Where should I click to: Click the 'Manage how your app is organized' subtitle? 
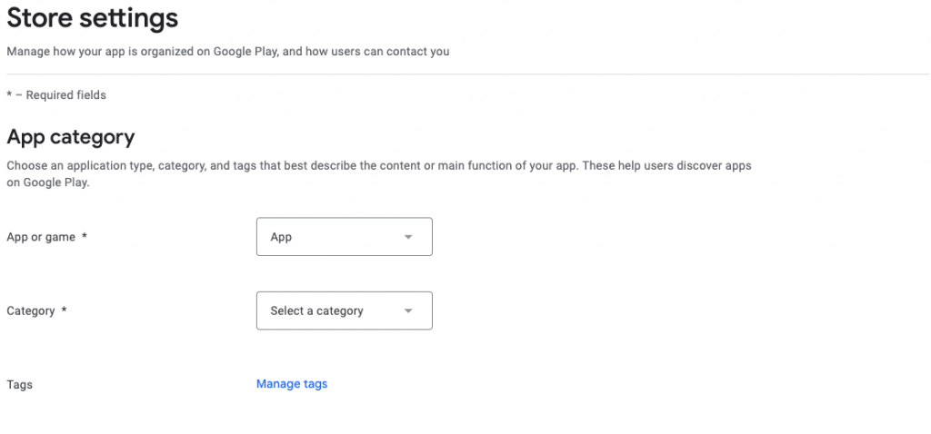coord(228,52)
